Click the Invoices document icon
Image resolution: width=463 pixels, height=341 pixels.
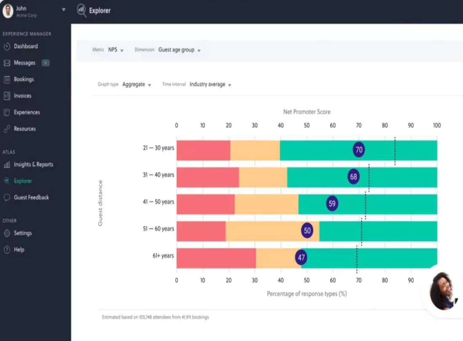coord(7,96)
